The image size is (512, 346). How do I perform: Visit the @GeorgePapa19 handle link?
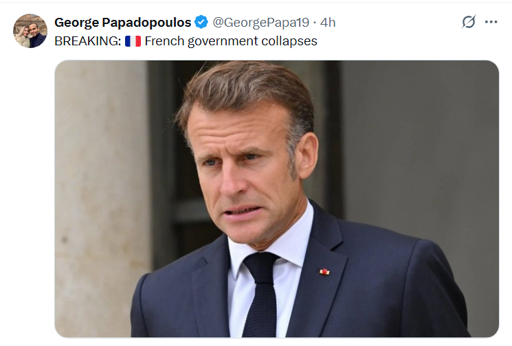(x=260, y=23)
